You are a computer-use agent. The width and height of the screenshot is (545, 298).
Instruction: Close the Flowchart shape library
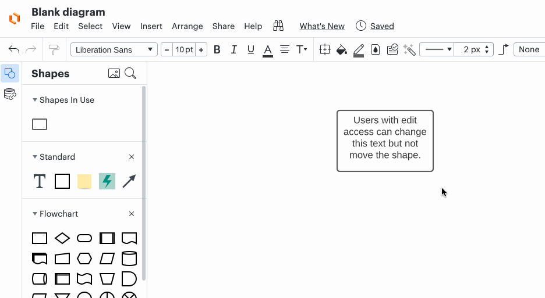click(132, 214)
